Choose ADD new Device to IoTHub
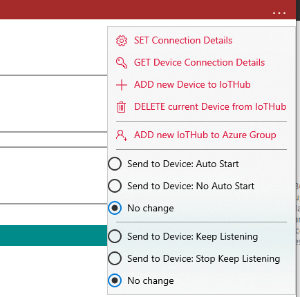This screenshot has width=300, height=297. click(x=192, y=85)
